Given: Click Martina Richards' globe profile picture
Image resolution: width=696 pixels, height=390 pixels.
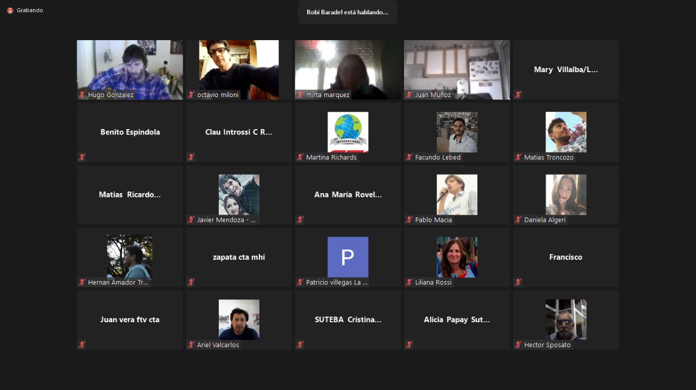Looking at the screenshot, I should 348,132.
